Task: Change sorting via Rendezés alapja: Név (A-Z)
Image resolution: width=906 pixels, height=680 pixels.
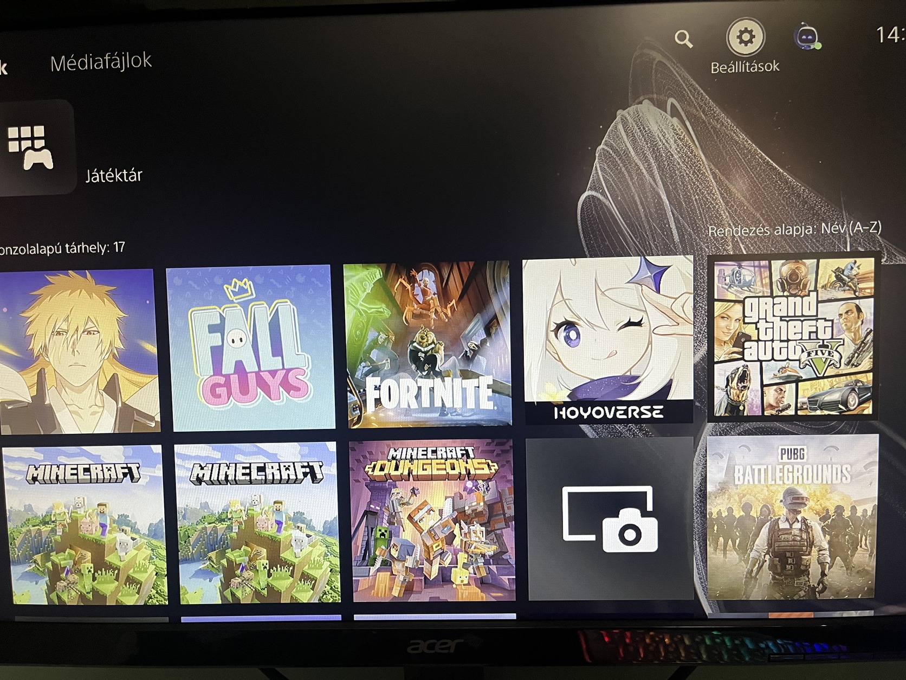Action: (x=794, y=229)
